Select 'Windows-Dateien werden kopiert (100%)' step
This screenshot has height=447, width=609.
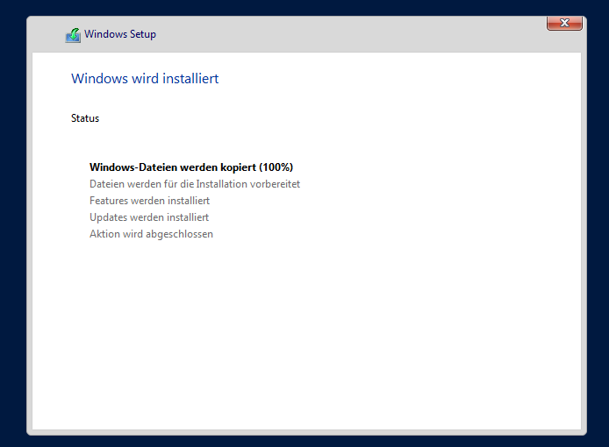191,167
